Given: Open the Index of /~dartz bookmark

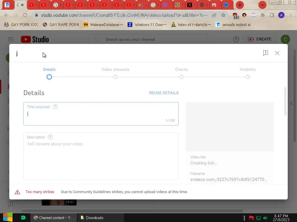Looking at the screenshot, I should 191,25.
